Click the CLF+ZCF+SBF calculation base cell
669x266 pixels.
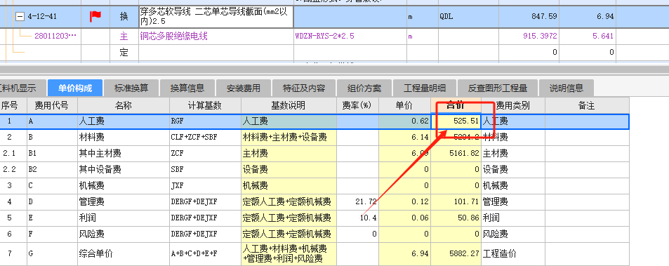(205, 138)
